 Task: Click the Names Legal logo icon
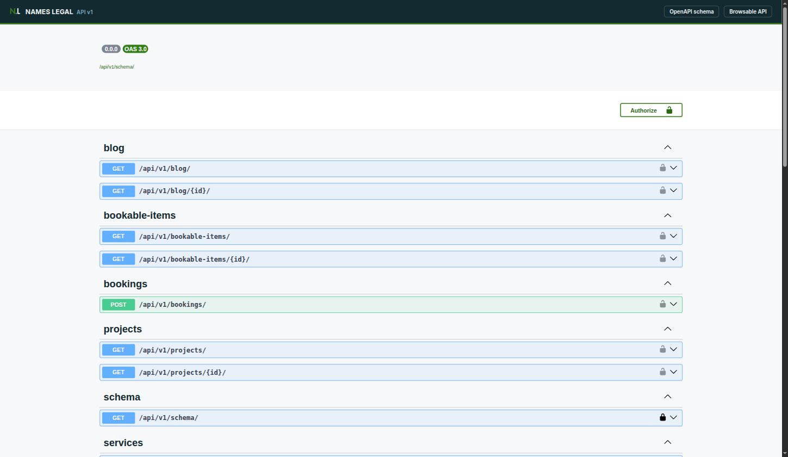[x=15, y=11]
